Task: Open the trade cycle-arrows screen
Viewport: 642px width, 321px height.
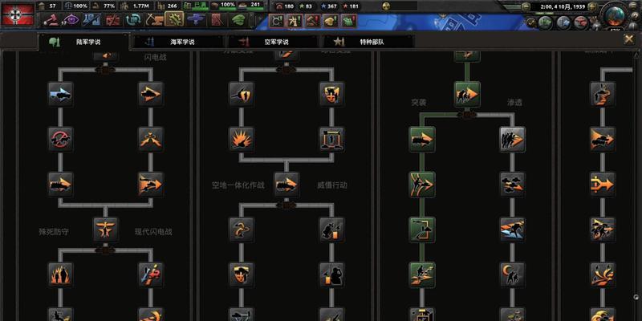Action: tap(133, 18)
